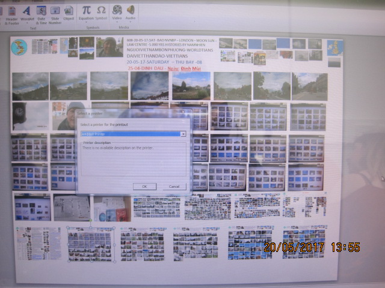Insert an Equation
The image size is (385, 288).
click(x=86, y=13)
